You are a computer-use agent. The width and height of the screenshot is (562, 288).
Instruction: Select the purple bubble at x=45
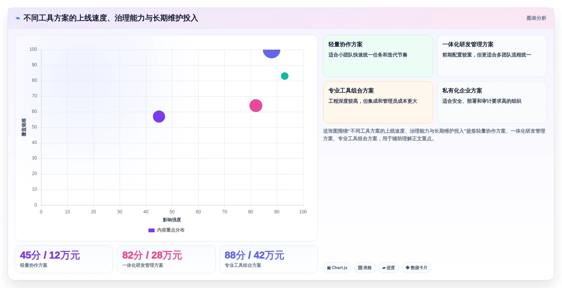[x=159, y=116]
